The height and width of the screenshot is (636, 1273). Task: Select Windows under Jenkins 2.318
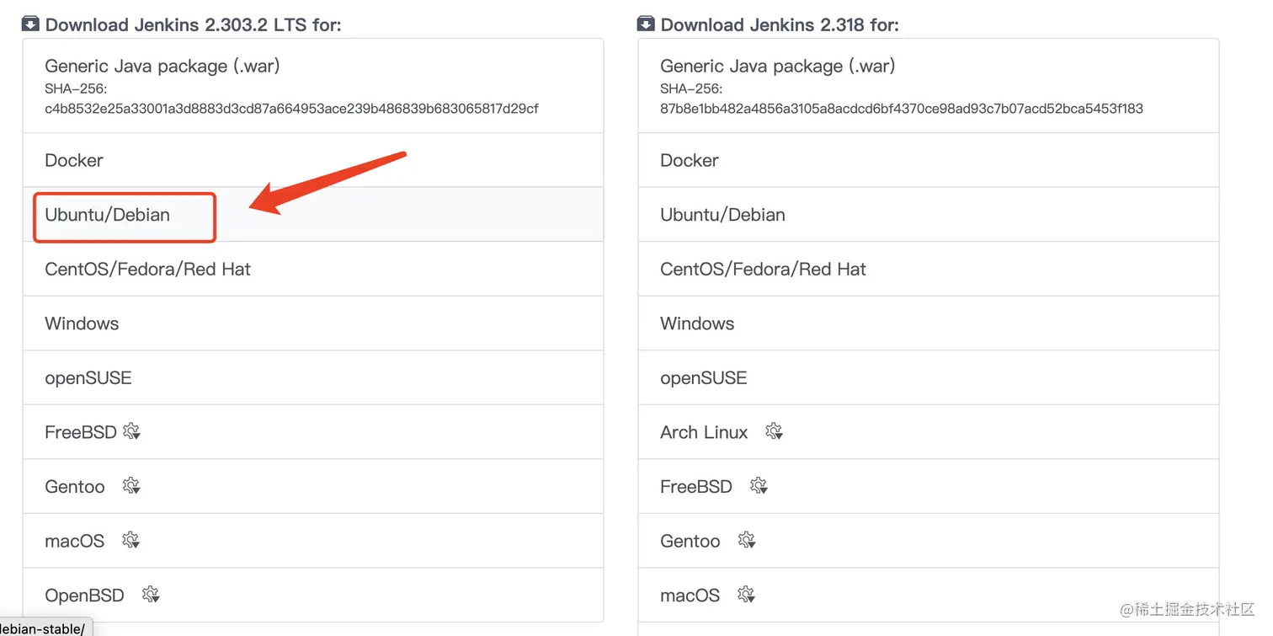[x=929, y=323]
